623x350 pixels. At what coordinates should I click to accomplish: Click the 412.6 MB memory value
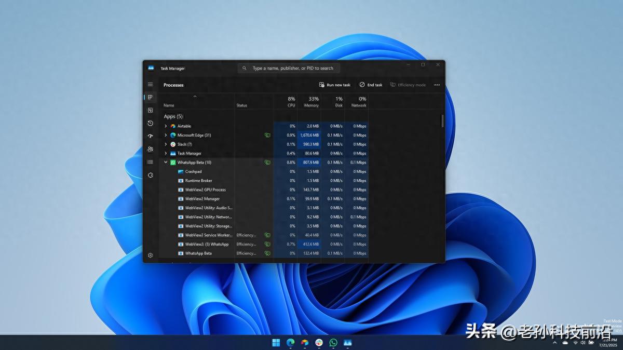coord(311,244)
